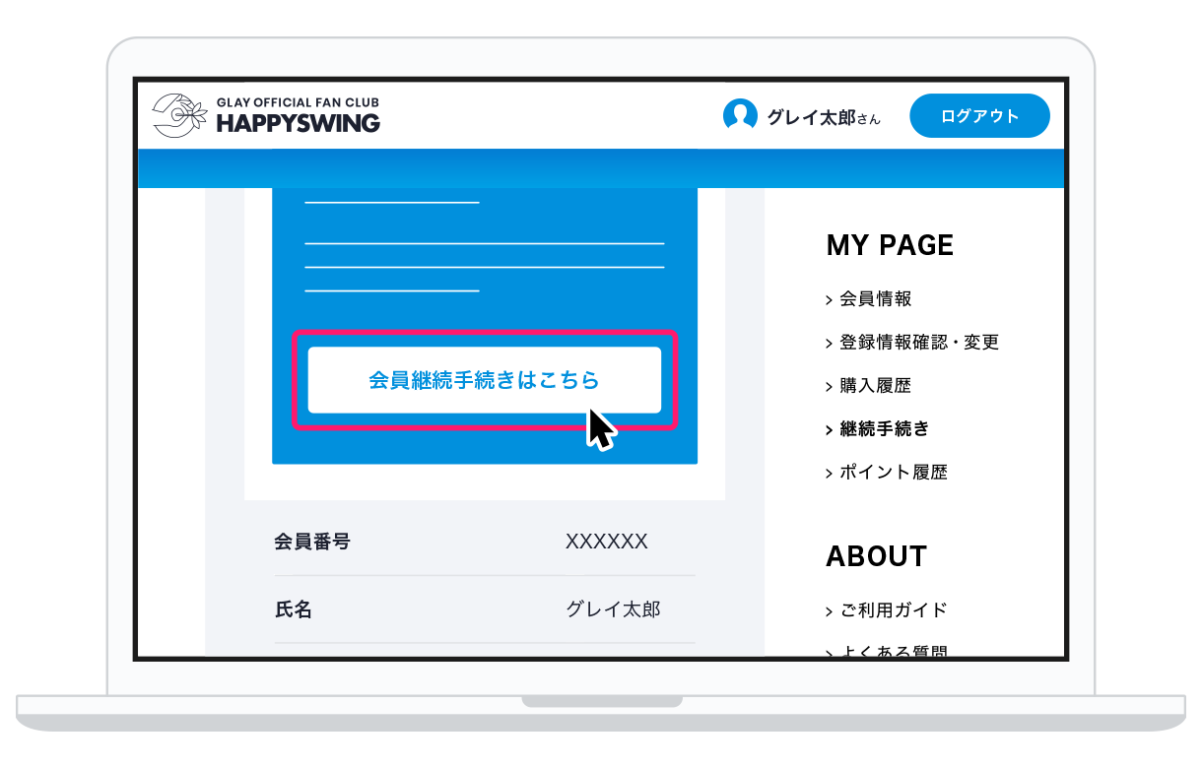Image resolution: width=1202 pixels, height=768 pixels.
Task: Click the ABOUT section heading
Action: pos(876,556)
